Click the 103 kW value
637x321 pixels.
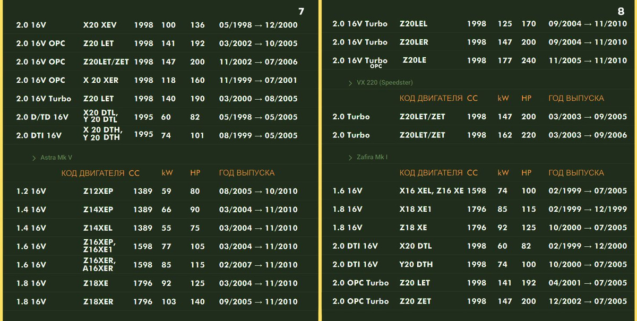click(169, 302)
